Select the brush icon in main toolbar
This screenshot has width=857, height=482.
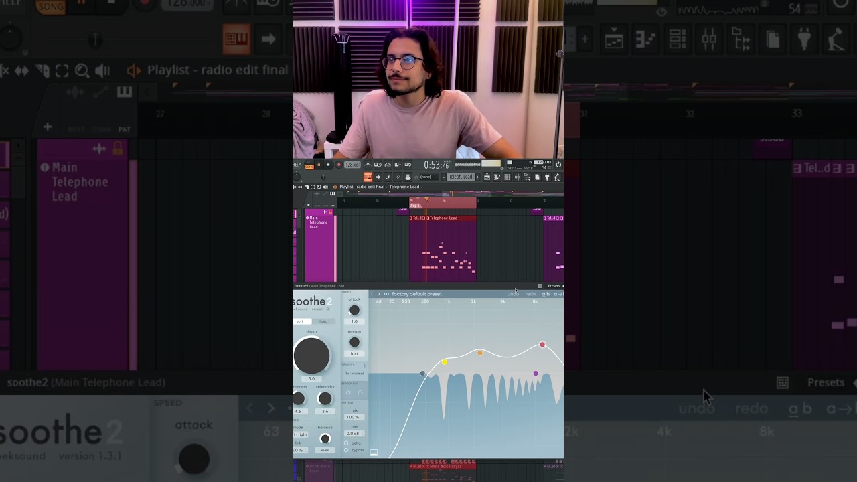point(388,177)
